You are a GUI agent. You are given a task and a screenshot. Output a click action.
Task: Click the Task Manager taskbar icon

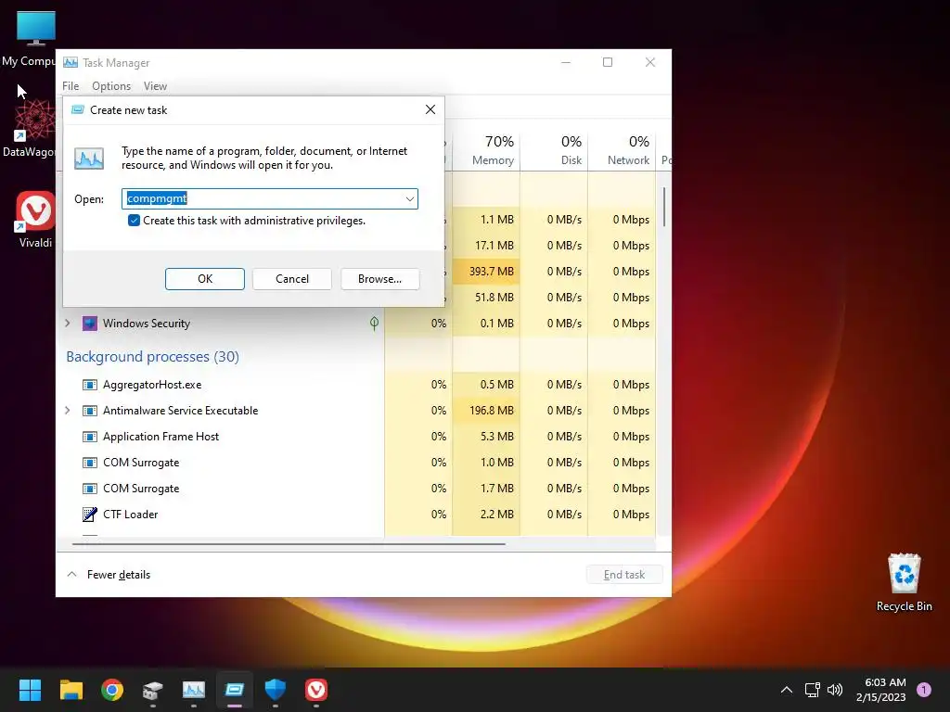194,689
